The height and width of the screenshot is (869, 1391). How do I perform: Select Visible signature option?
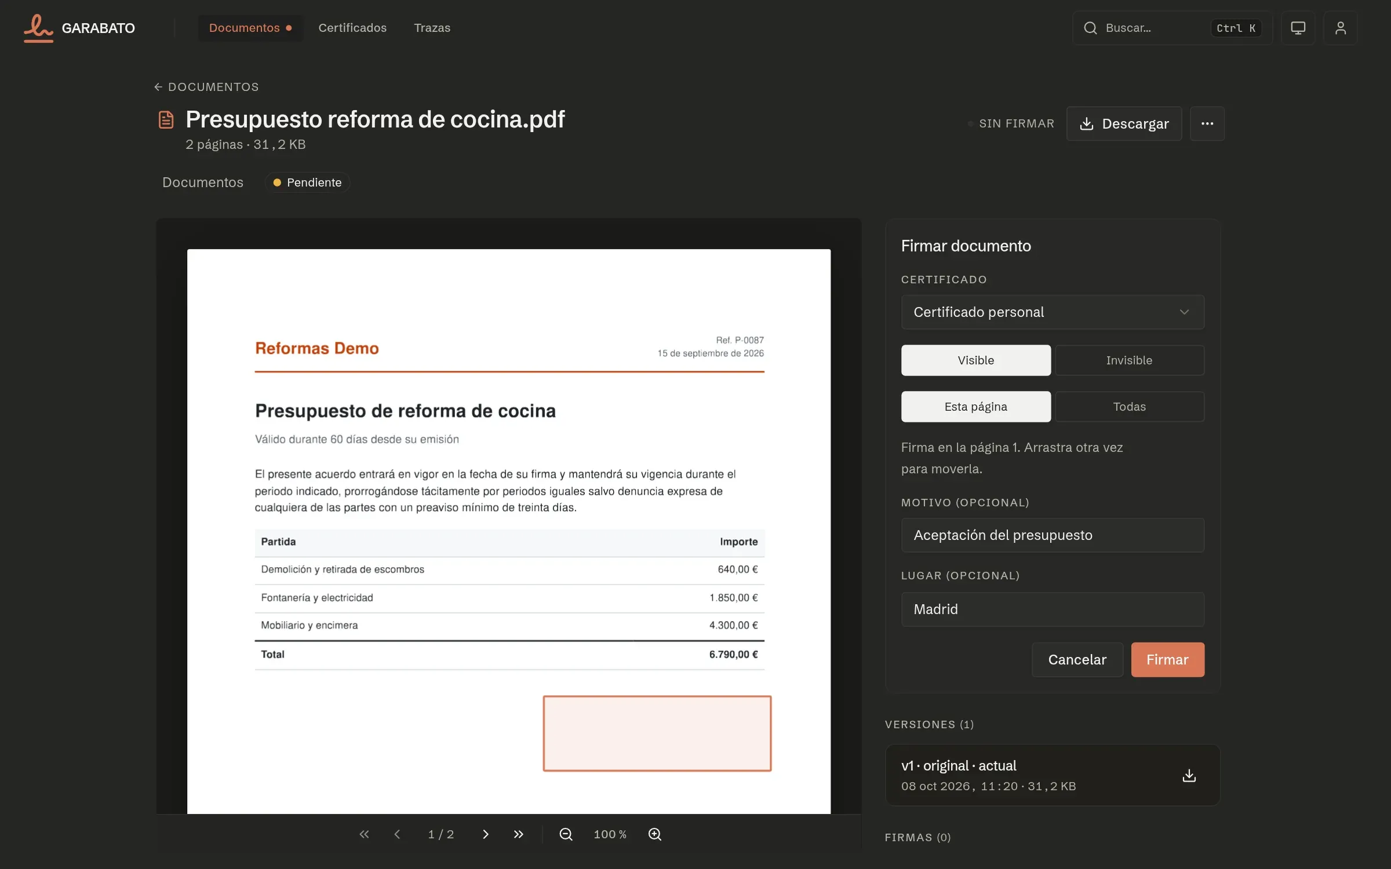975,360
